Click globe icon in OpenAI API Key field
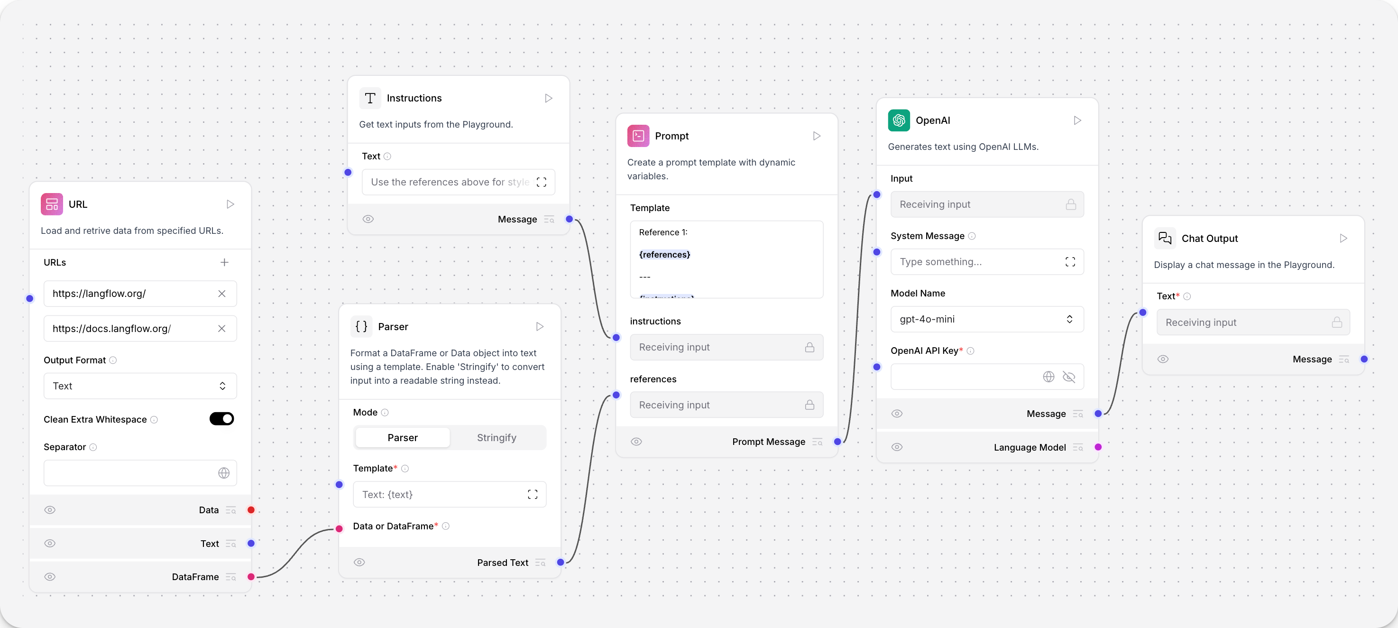Viewport: 1398px width, 628px height. click(1048, 377)
